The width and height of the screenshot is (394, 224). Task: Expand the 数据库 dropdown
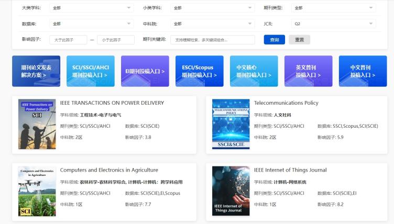point(91,24)
